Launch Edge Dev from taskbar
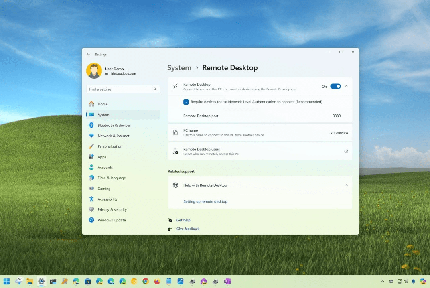 [x=122, y=282]
